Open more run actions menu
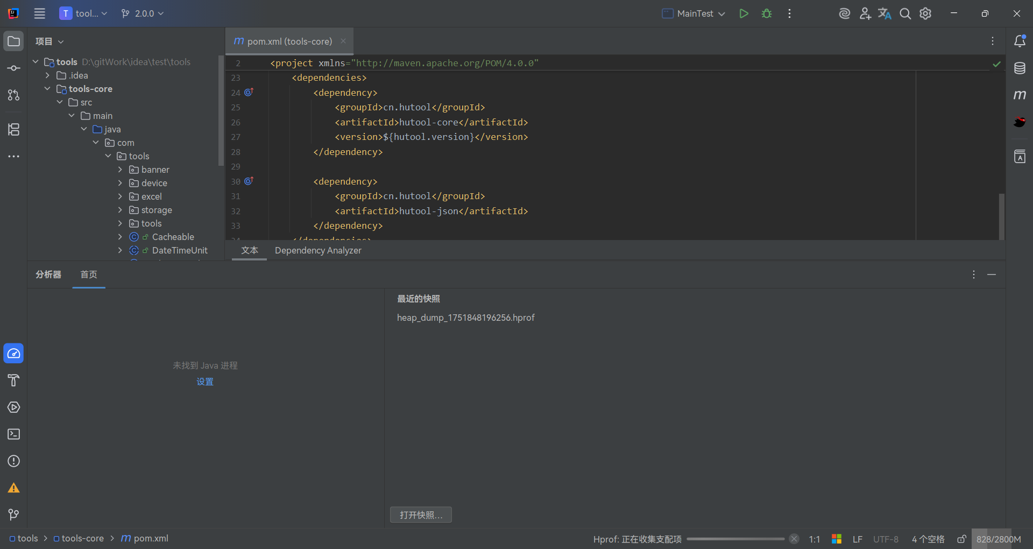Screen dimensions: 1033x549 point(789,13)
